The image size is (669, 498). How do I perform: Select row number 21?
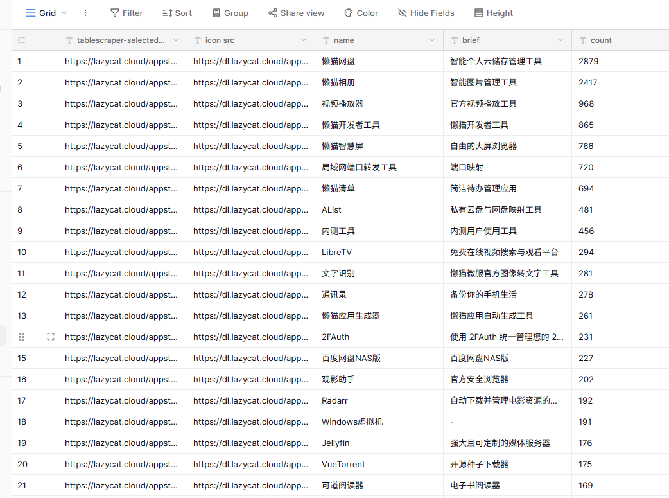(x=22, y=486)
